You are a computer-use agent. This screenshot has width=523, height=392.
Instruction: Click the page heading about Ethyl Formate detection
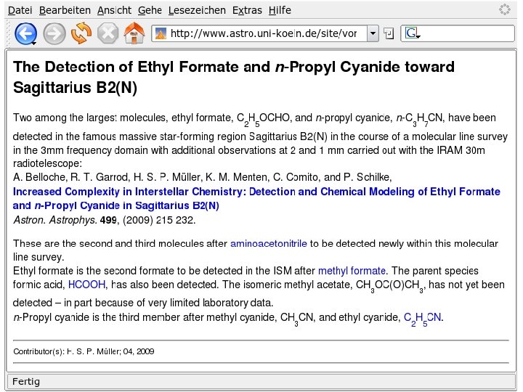point(233,77)
